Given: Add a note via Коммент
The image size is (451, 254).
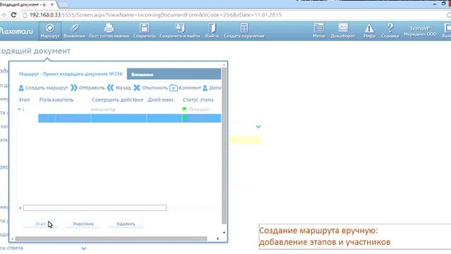Looking at the screenshot, I should point(185,87).
